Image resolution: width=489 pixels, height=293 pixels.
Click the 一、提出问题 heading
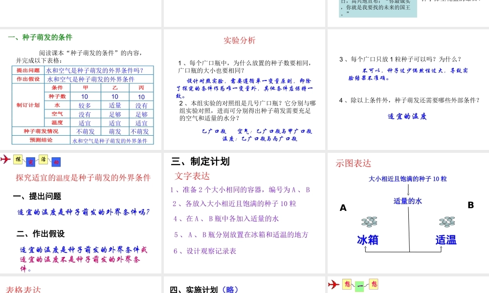[37, 196]
